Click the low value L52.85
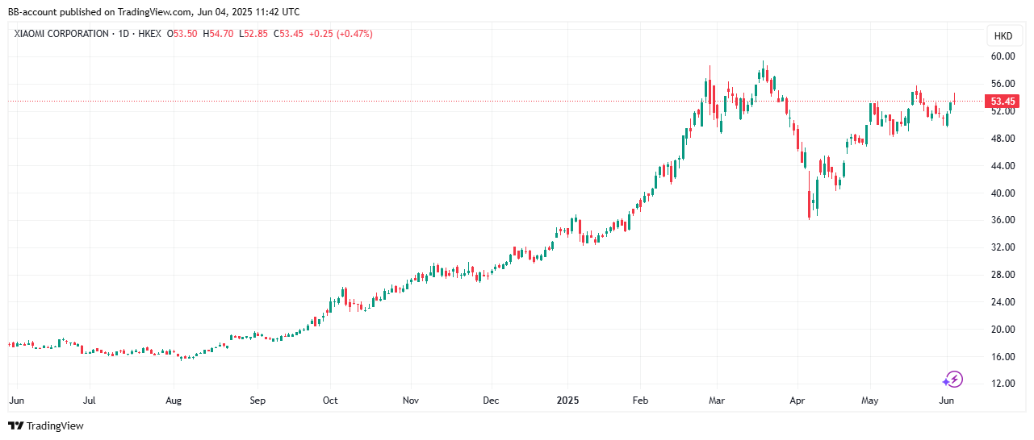Viewport: 1034px width, 440px height. coord(253,34)
